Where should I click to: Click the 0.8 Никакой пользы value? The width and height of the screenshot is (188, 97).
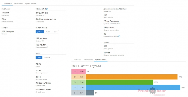(x=46, y=19)
